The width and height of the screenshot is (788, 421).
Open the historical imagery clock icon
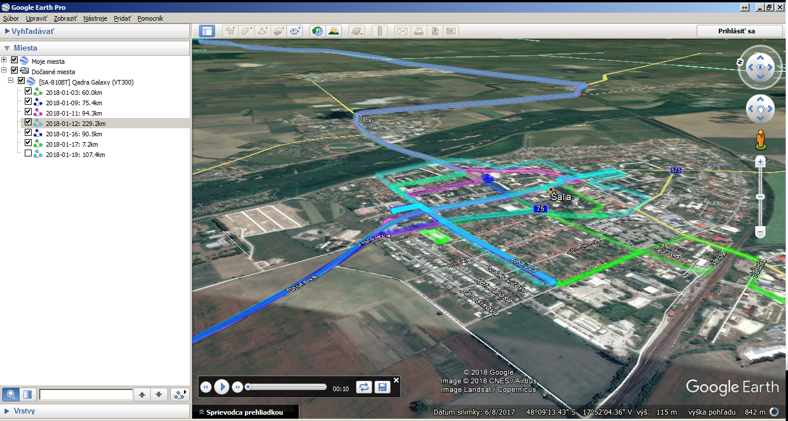point(317,31)
